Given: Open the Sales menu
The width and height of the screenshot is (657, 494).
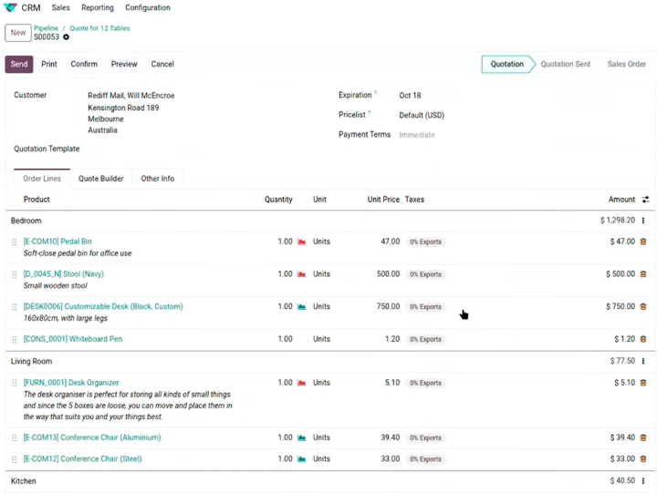Looking at the screenshot, I should coord(61,7).
